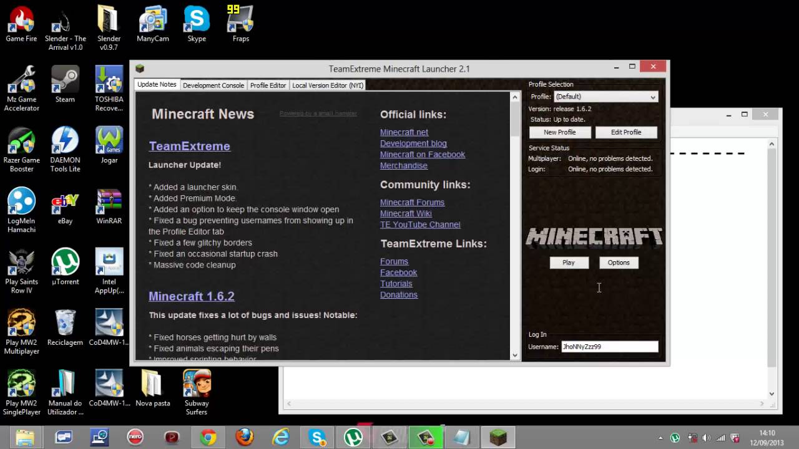The height and width of the screenshot is (449, 799).
Task: Open the Game Fire desktop icon
Action: [21, 24]
